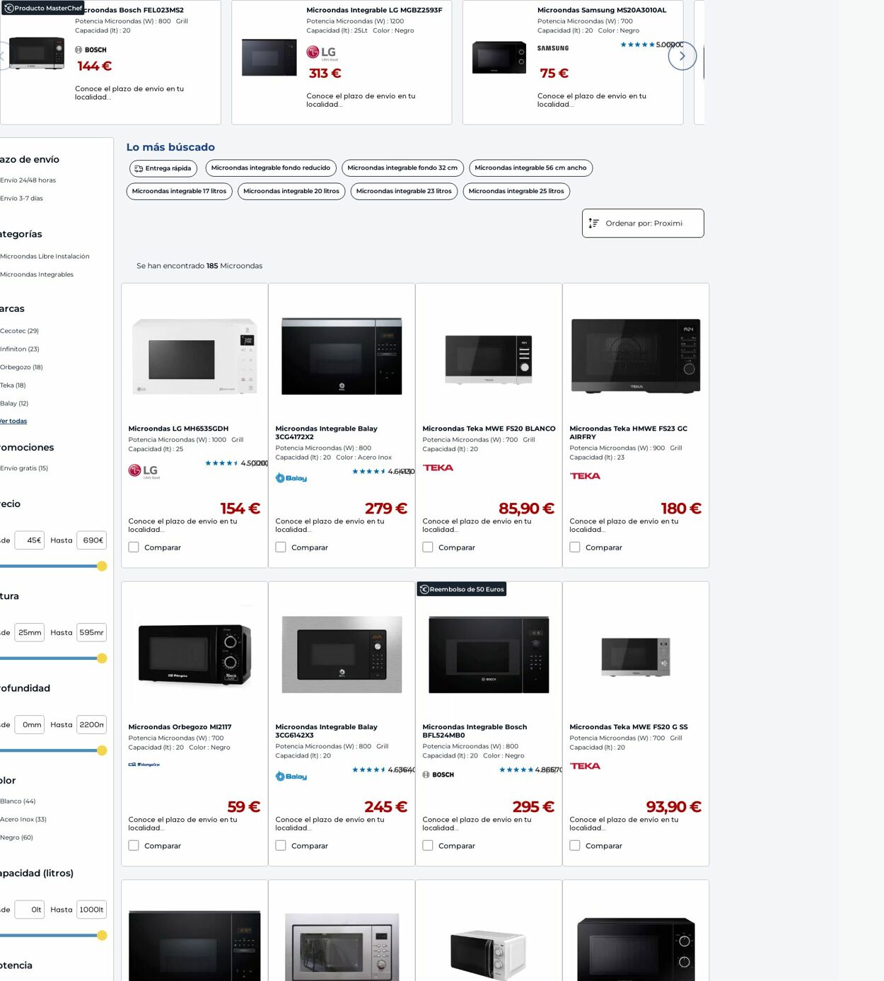Image resolution: width=884 pixels, height=981 pixels.
Task: Click the height range slider handle
Action: pyautogui.click(x=102, y=658)
